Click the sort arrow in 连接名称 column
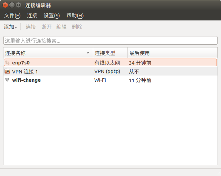The image size is (221, 176). tap(88, 53)
